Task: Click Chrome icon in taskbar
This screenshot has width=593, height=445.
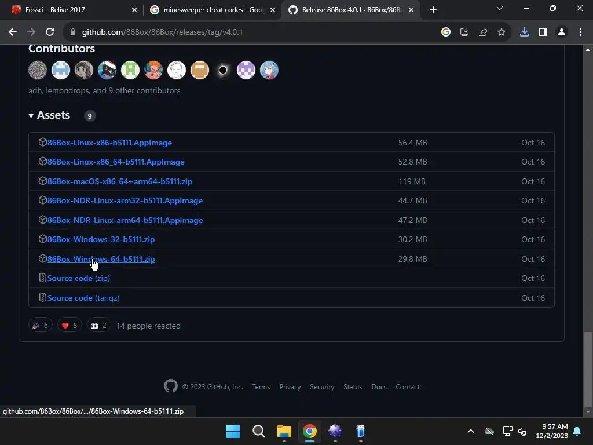Action: (310, 431)
